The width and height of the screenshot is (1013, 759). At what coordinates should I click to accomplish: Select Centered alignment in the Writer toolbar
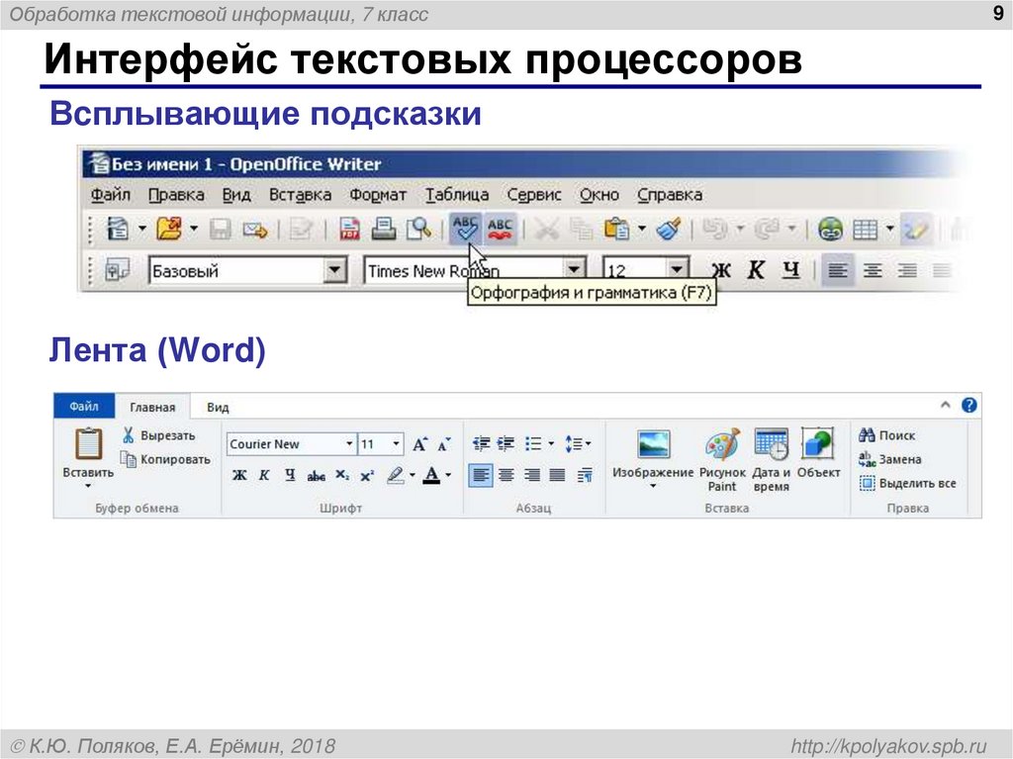[x=873, y=270]
